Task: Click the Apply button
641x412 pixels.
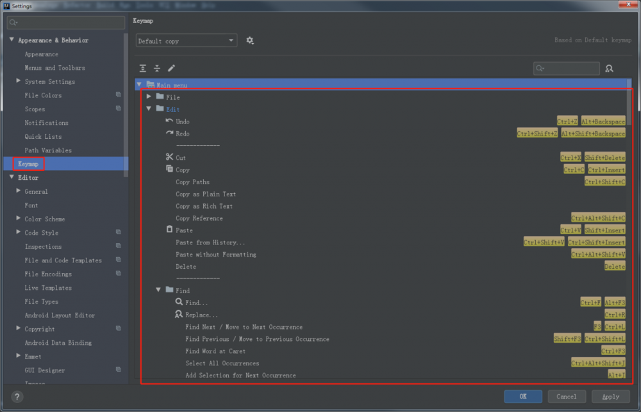Action: (x=610, y=397)
